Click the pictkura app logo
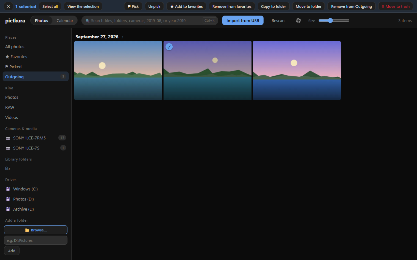This screenshot has height=260, width=417. point(15,20)
